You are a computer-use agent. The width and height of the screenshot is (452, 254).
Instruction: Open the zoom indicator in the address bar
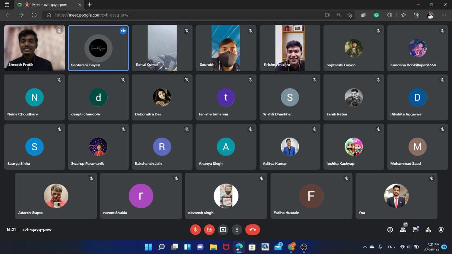[339, 15]
